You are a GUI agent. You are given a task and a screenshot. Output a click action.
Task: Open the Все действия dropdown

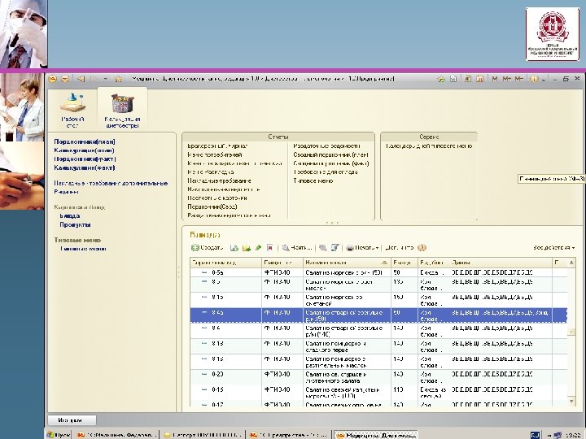(x=554, y=247)
